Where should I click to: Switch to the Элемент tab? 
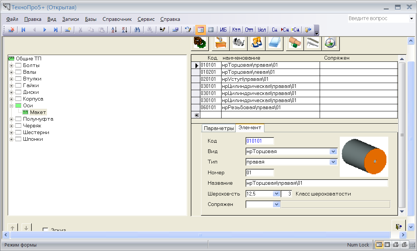pyautogui.click(x=250, y=128)
